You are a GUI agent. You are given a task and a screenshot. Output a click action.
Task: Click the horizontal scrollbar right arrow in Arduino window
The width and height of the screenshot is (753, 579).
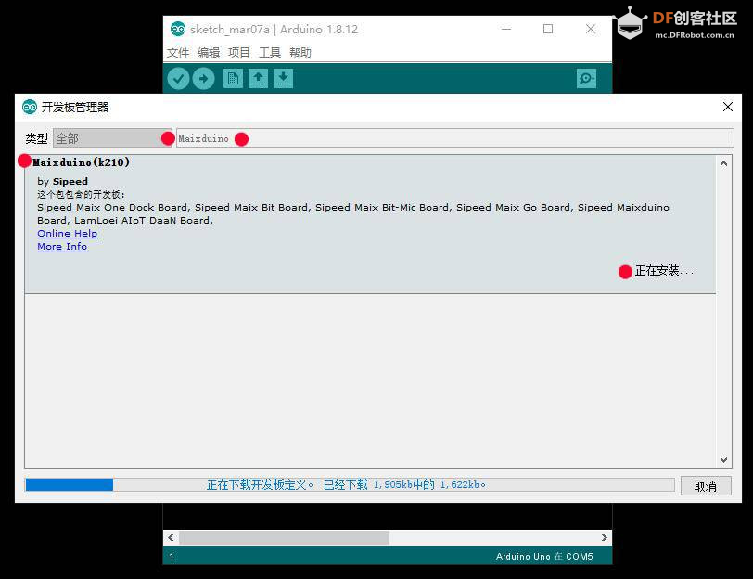tap(604, 537)
